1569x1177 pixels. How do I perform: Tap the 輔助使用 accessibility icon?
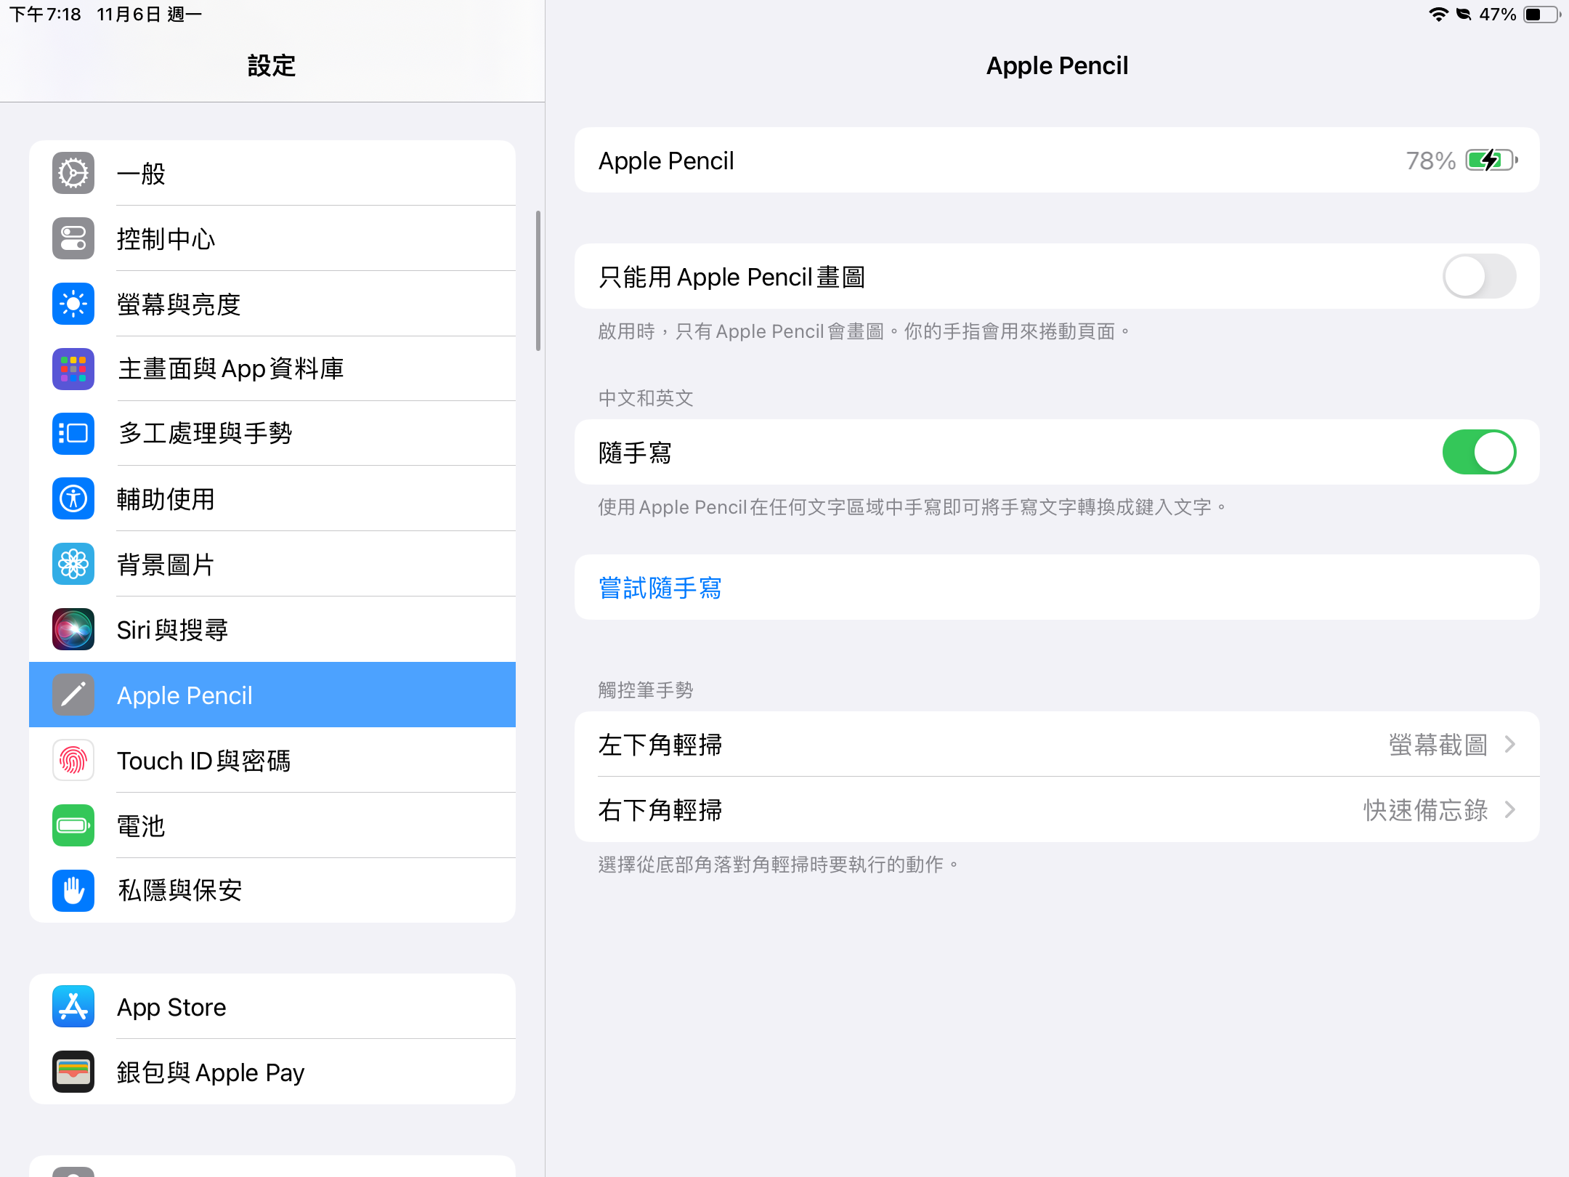coord(73,499)
